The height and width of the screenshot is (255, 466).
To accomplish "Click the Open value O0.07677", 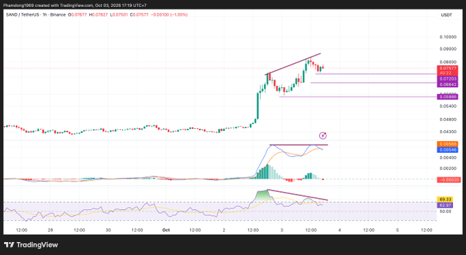I will (x=78, y=14).
